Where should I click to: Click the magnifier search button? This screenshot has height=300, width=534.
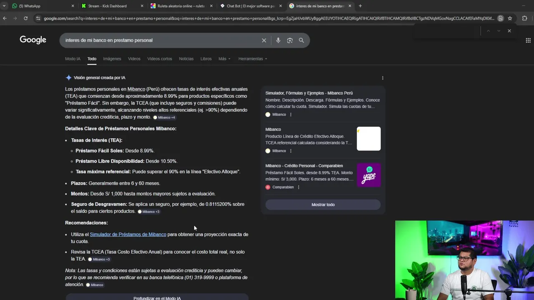click(301, 40)
